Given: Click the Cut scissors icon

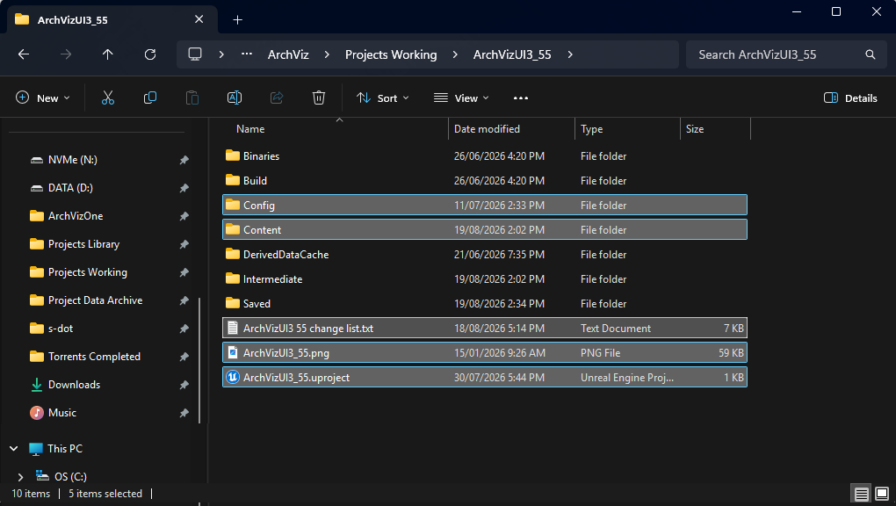Looking at the screenshot, I should click(107, 98).
